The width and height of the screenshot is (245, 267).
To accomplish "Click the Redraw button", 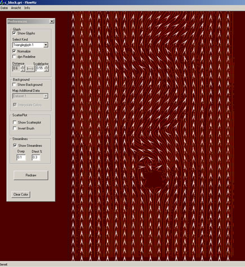I will point(31,175).
